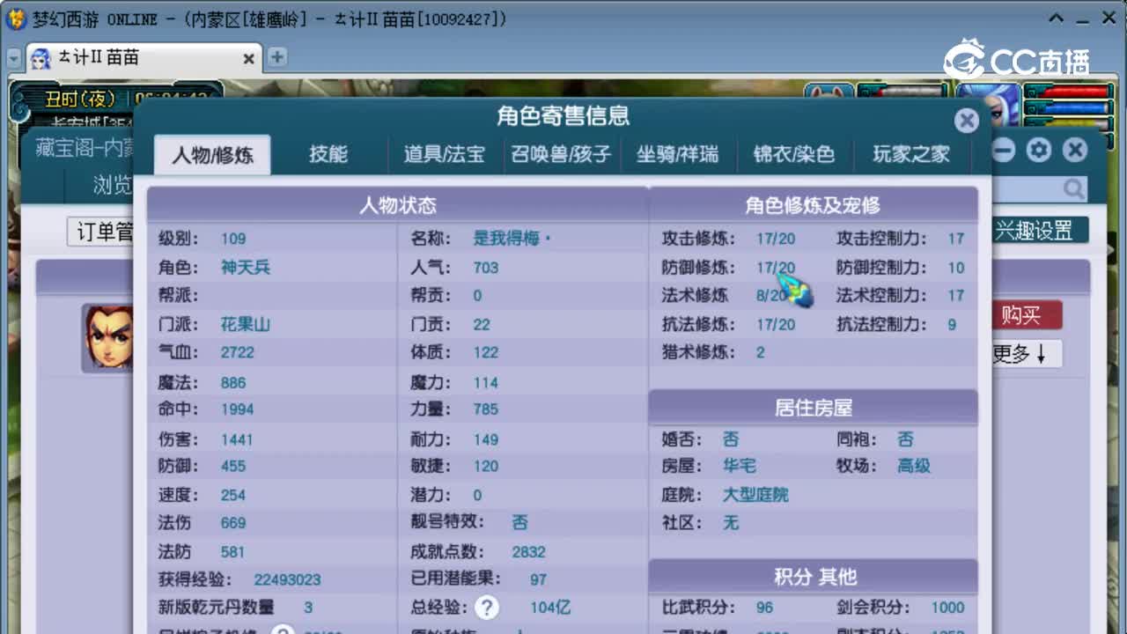Click the pet portrait icon
Image resolution: width=1127 pixels, height=634 pixels.
pos(829,92)
